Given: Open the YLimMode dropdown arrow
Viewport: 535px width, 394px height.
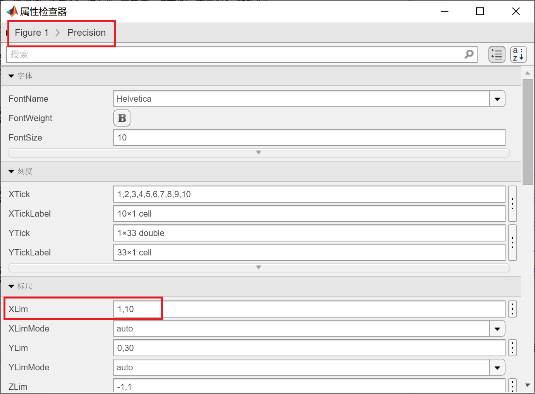Looking at the screenshot, I should [497, 367].
